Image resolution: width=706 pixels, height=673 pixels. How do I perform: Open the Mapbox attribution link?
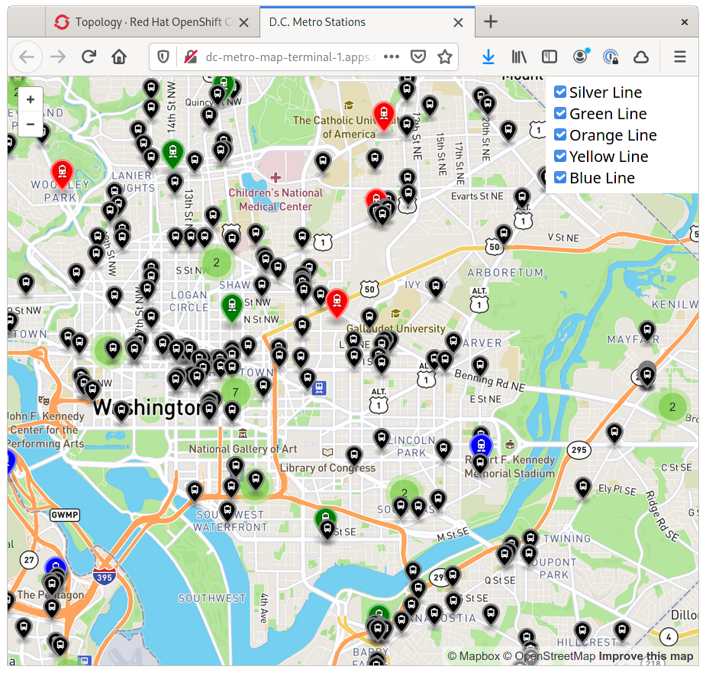[x=474, y=656]
